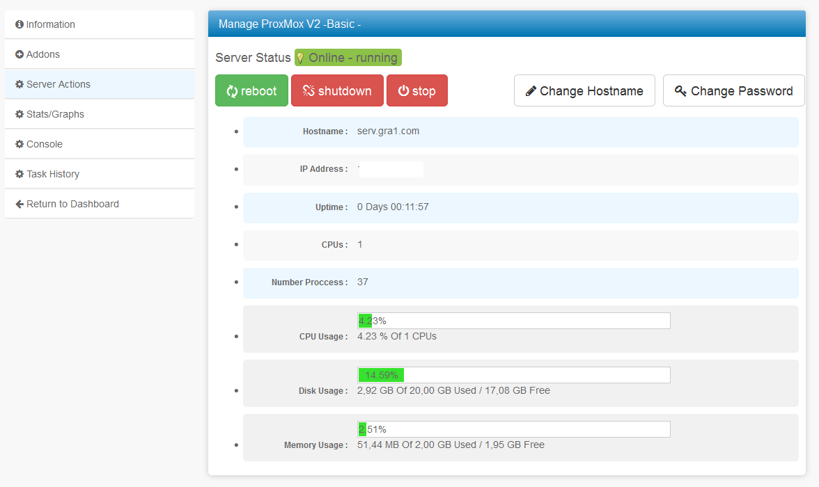
Task: Click the Number Proccess : label
Action: 310,282
